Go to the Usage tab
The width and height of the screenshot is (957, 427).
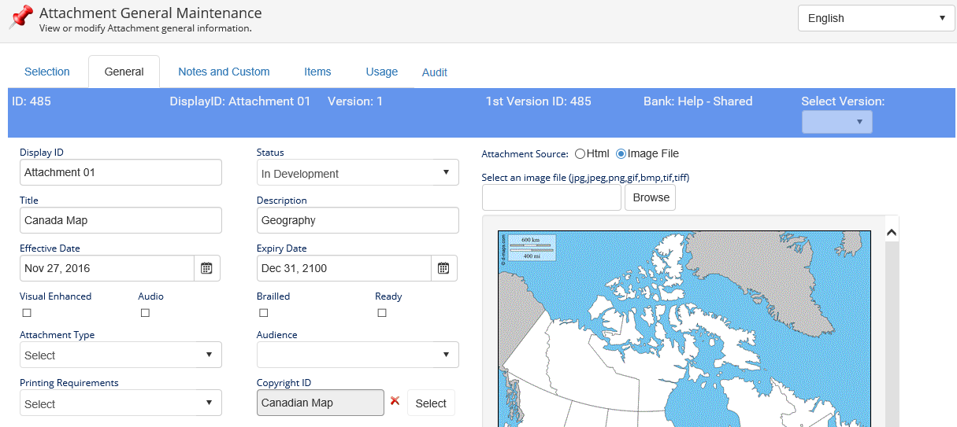[381, 72]
